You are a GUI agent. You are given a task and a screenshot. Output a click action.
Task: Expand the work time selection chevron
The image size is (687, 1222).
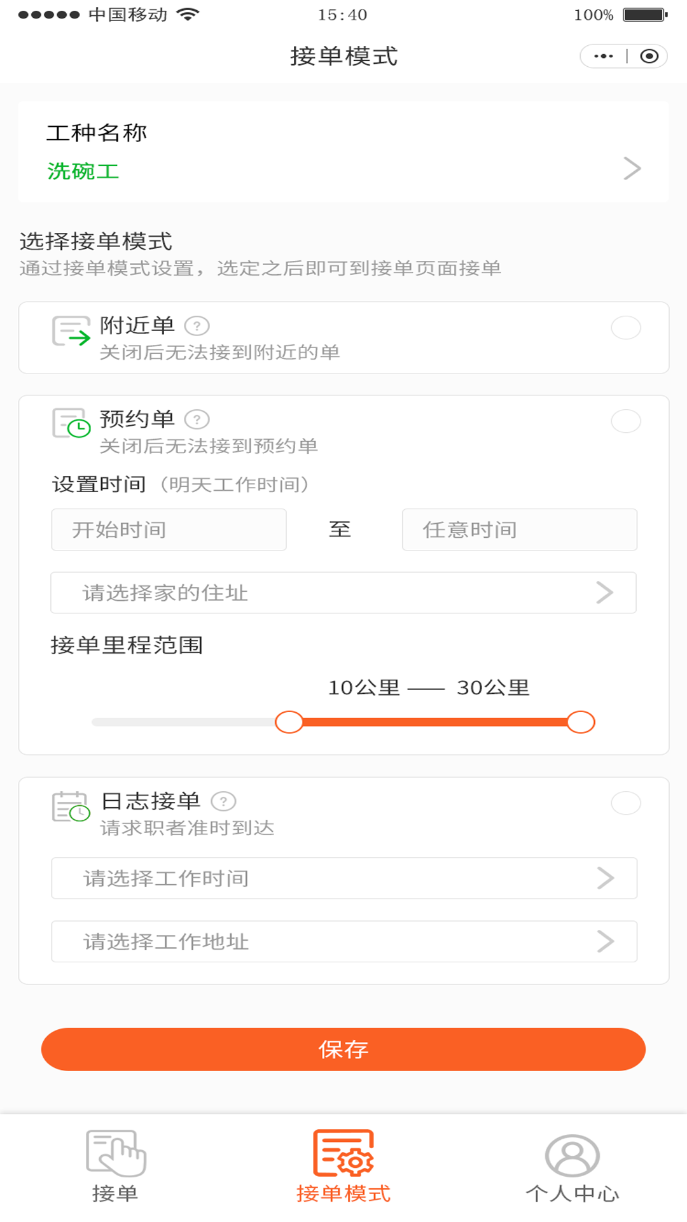(x=605, y=878)
